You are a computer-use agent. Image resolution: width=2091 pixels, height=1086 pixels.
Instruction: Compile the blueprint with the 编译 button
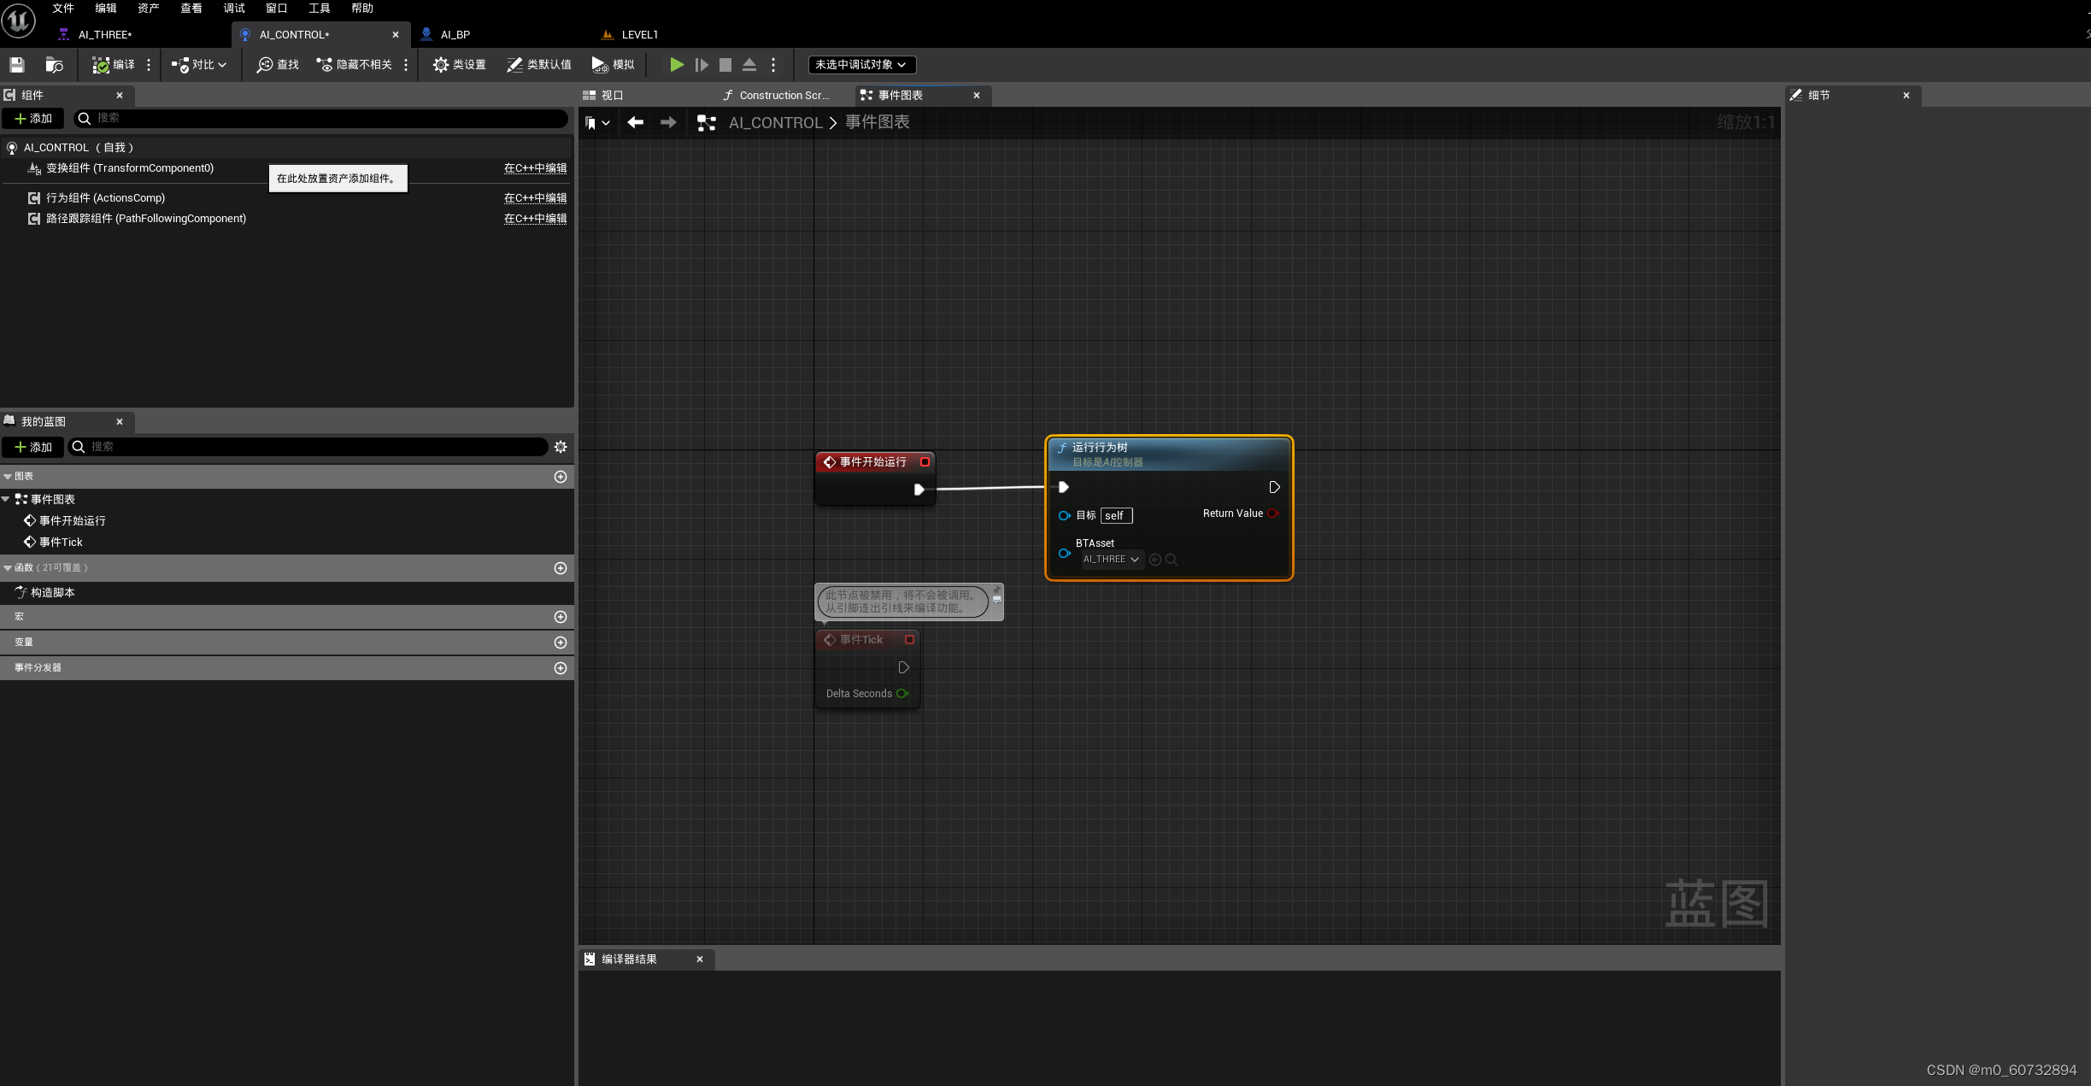pos(114,64)
